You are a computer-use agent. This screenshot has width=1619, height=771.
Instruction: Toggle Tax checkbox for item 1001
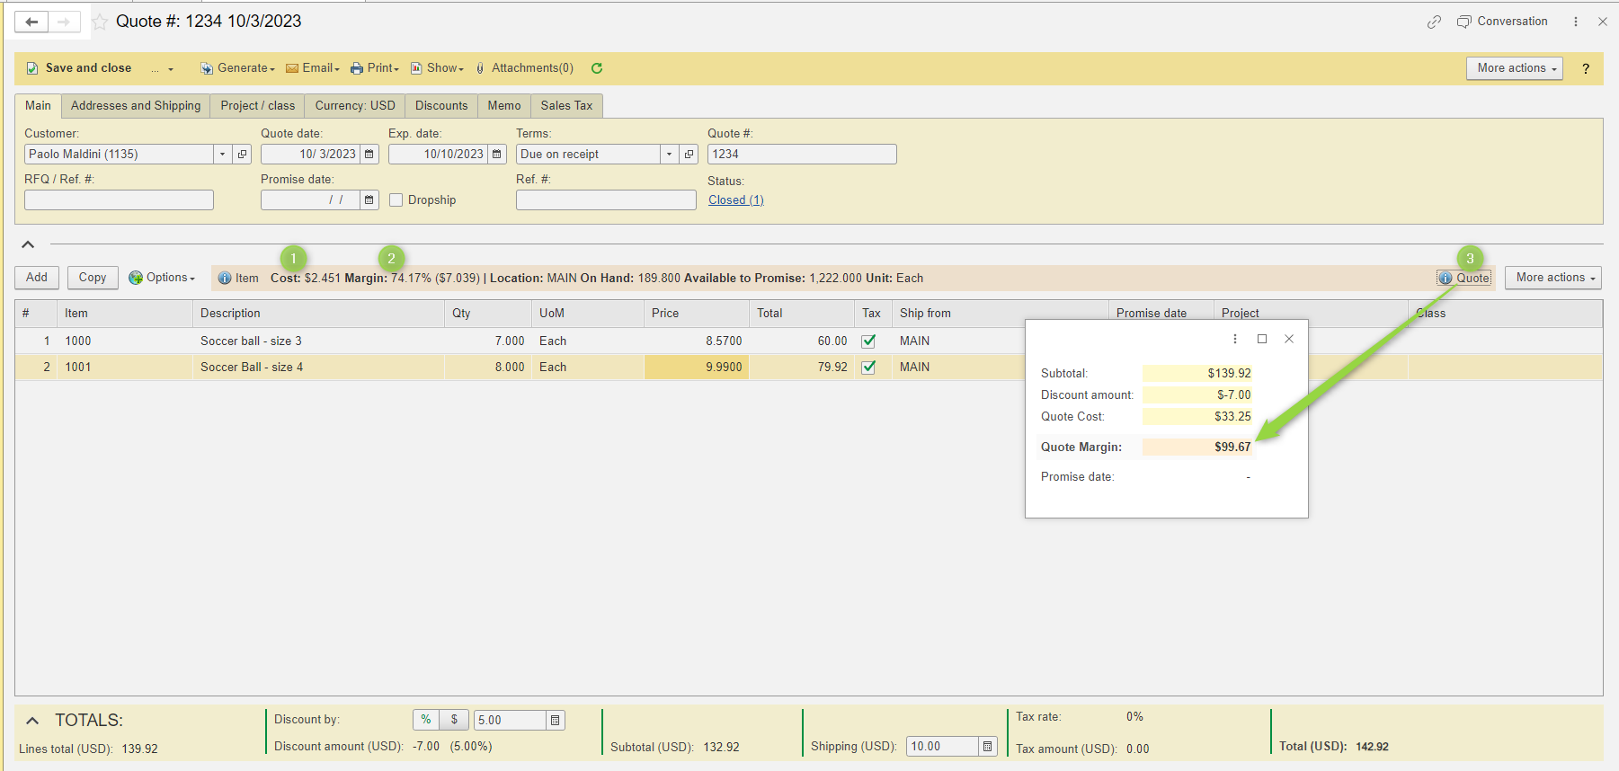[x=868, y=368]
